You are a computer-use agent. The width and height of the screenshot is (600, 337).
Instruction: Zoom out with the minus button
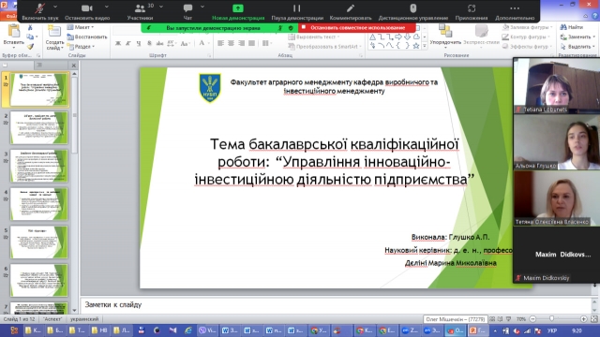tap(532, 318)
